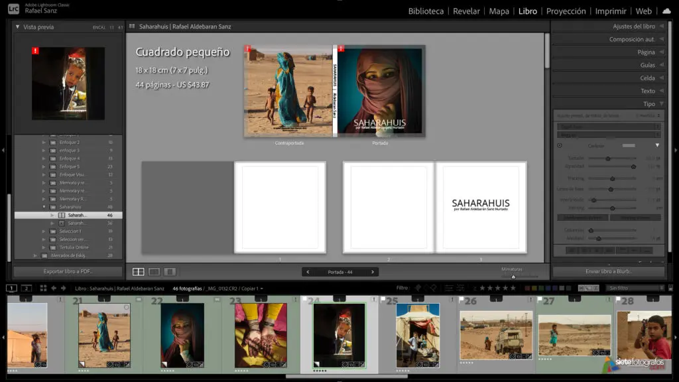679x382 pixels.
Task: Open the cloud sync status icon
Action: pos(666,11)
